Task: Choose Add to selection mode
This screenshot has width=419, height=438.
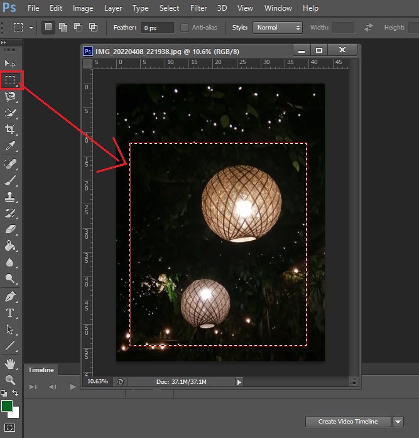Action: click(63, 28)
